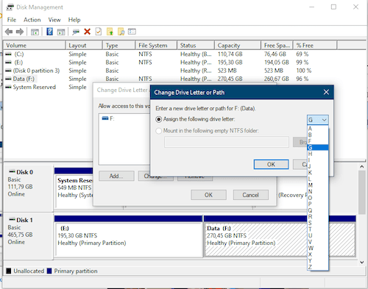Image resolution: width=368 pixels, height=289 pixels.
Task: Click the black Unallocated legend swatch
Action: (x=9, y=271)
